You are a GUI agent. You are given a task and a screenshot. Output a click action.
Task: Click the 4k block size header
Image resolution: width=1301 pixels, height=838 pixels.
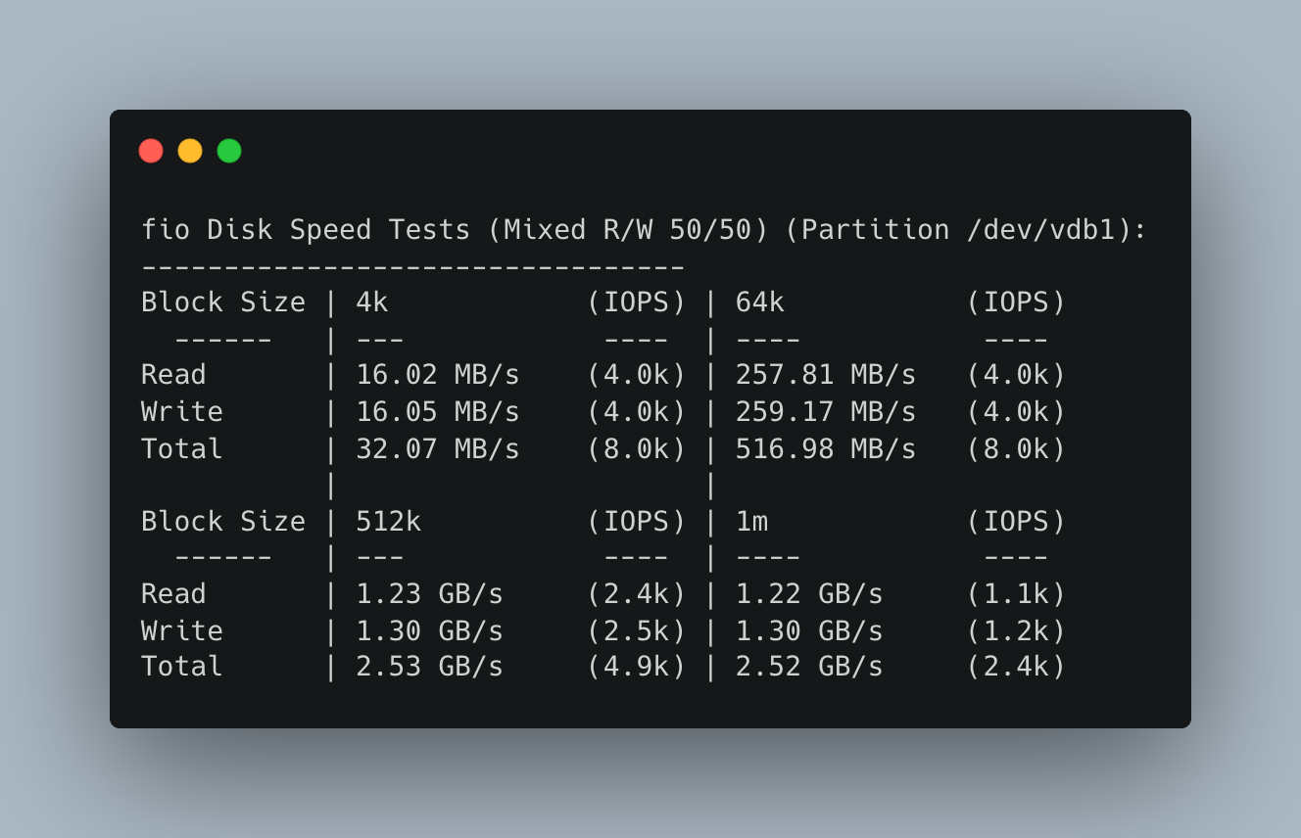pyautogui.click(x=372, y=303)
